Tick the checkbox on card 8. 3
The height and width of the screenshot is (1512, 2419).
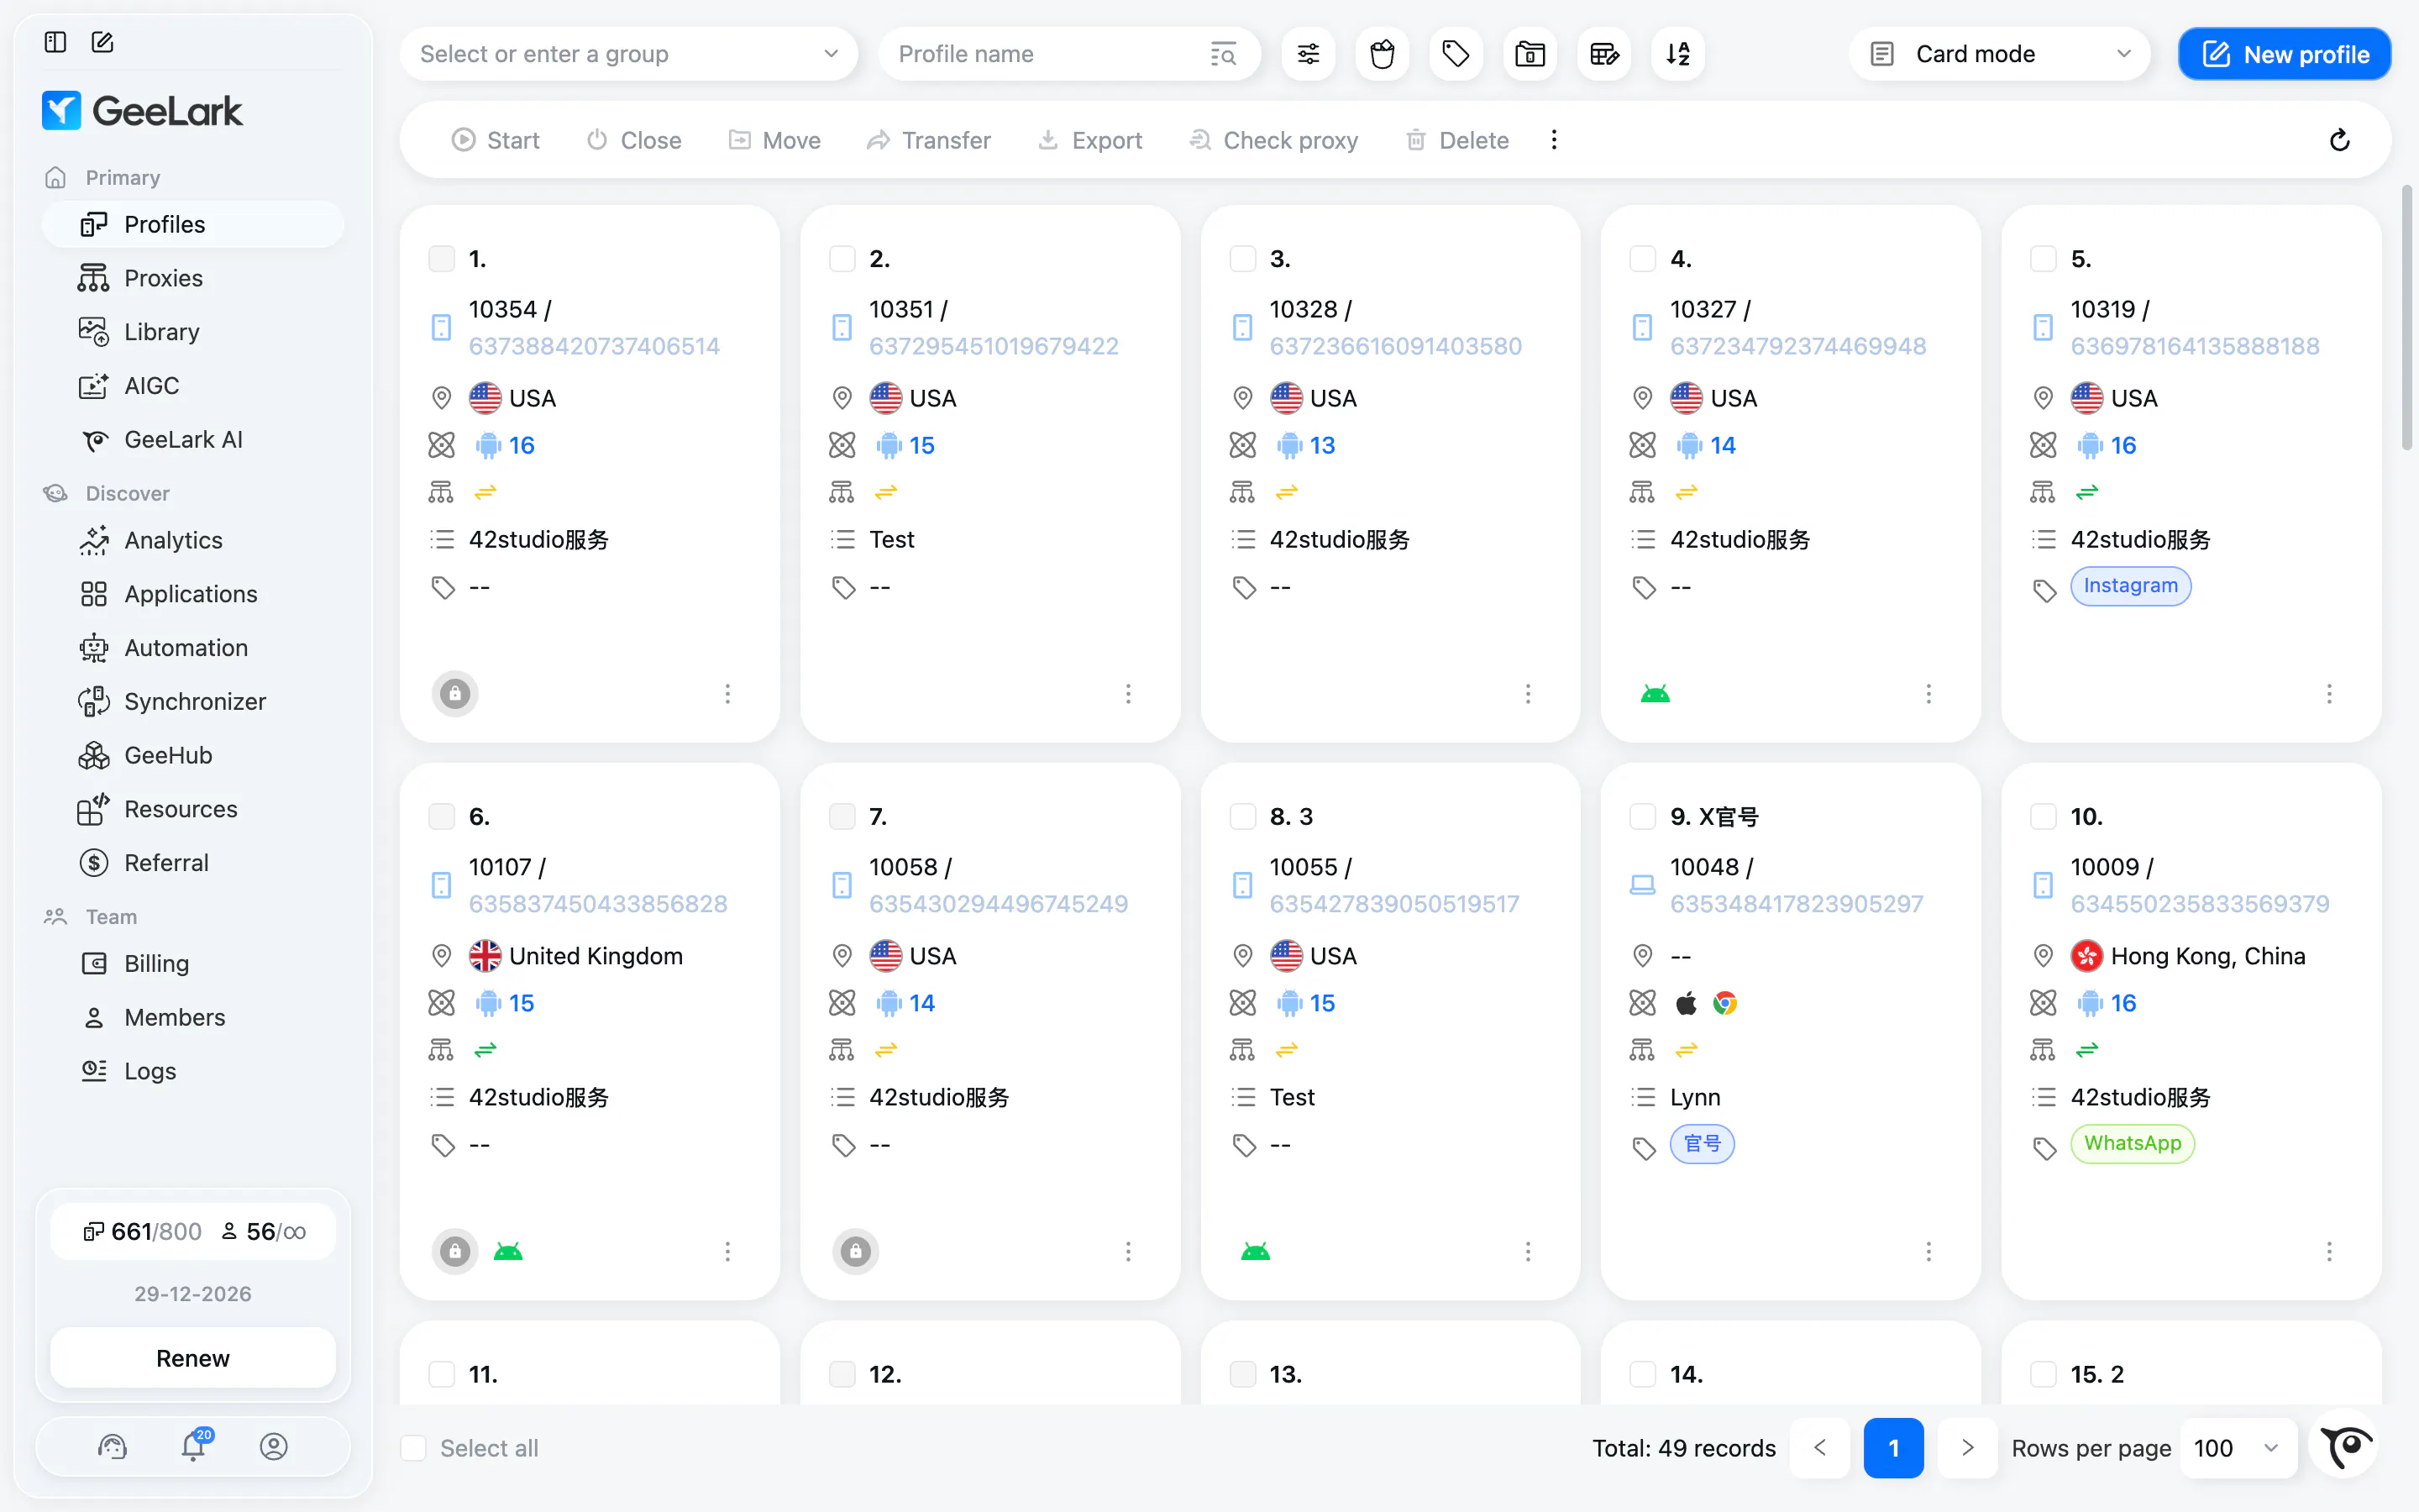pos(1242,817)
